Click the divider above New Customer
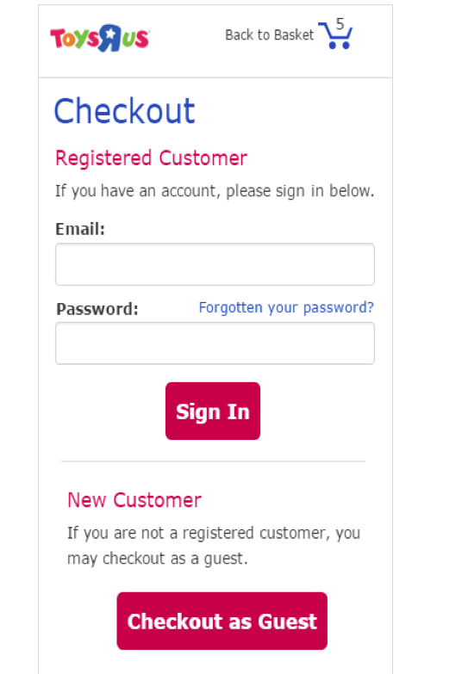The height and width of the screenshot is (674, 462). [x=213, y=461]
